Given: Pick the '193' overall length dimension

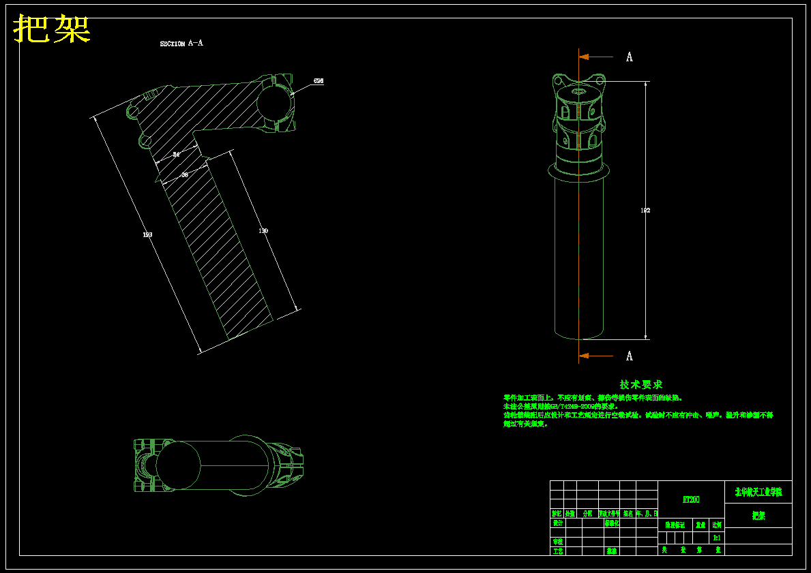Looking at the screenshot, I should coord(147,235).
